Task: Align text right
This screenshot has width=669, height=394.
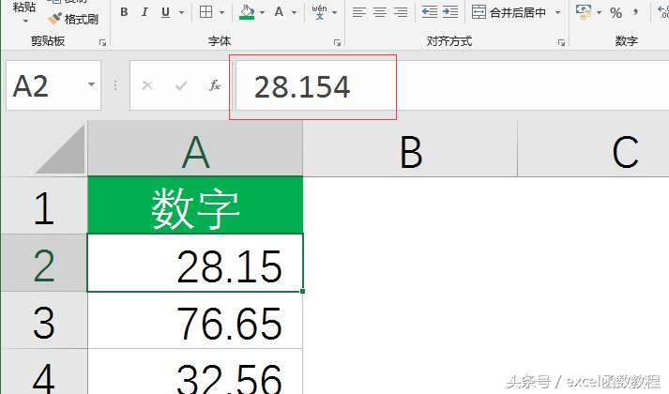Action: point(401,12)
